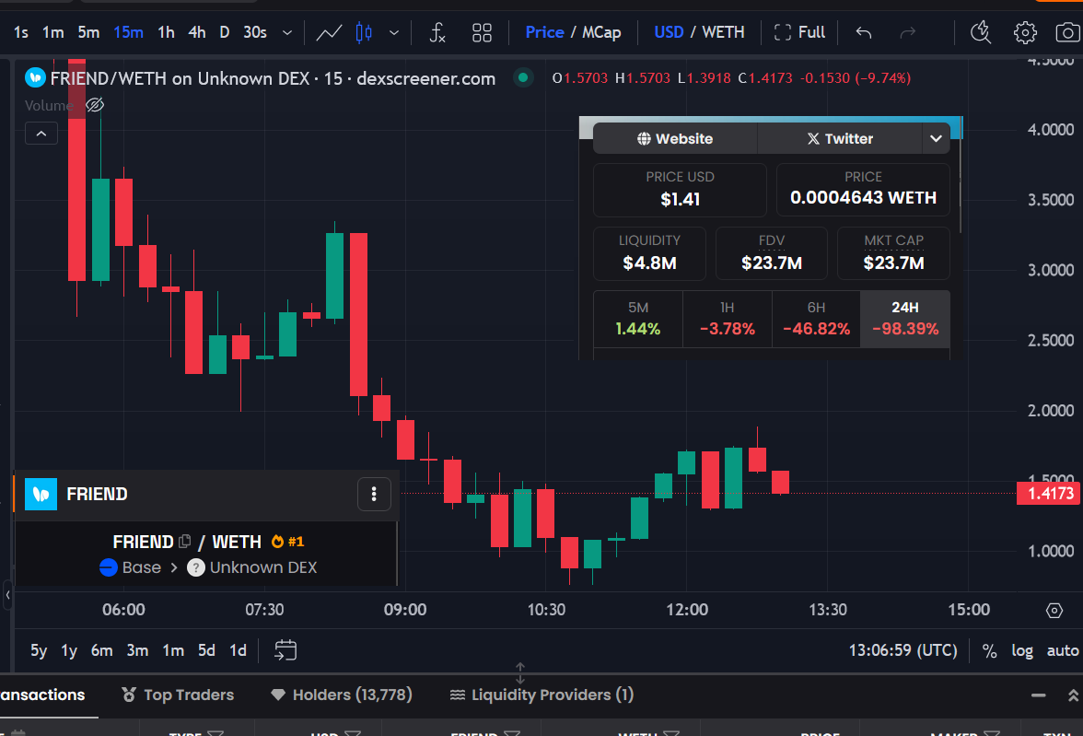Click the LIQUIDITY $4.8M box
This screenshot has height=736, width=1083.
tap(649, 253)
